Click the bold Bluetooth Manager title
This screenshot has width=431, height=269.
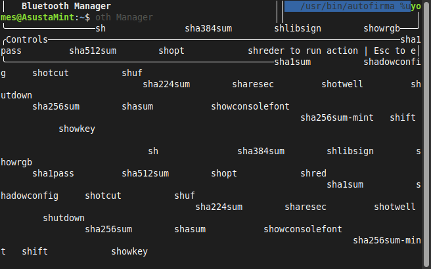[x=66, y=6]
